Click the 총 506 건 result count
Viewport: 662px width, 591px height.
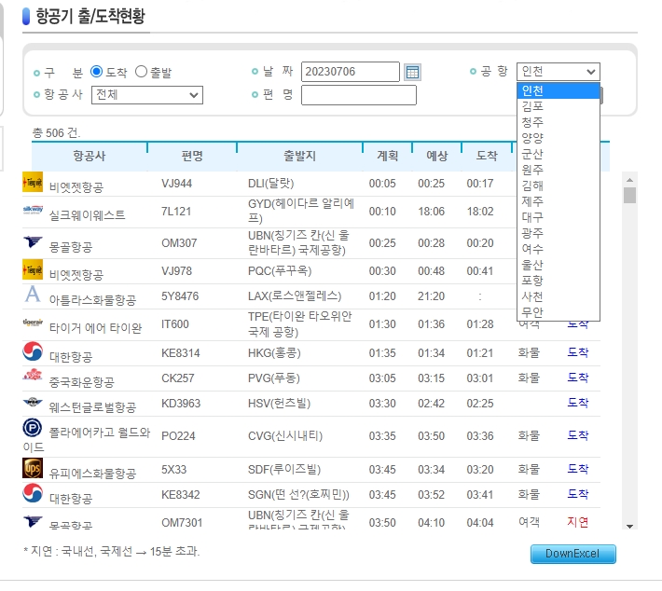[56, 133]
